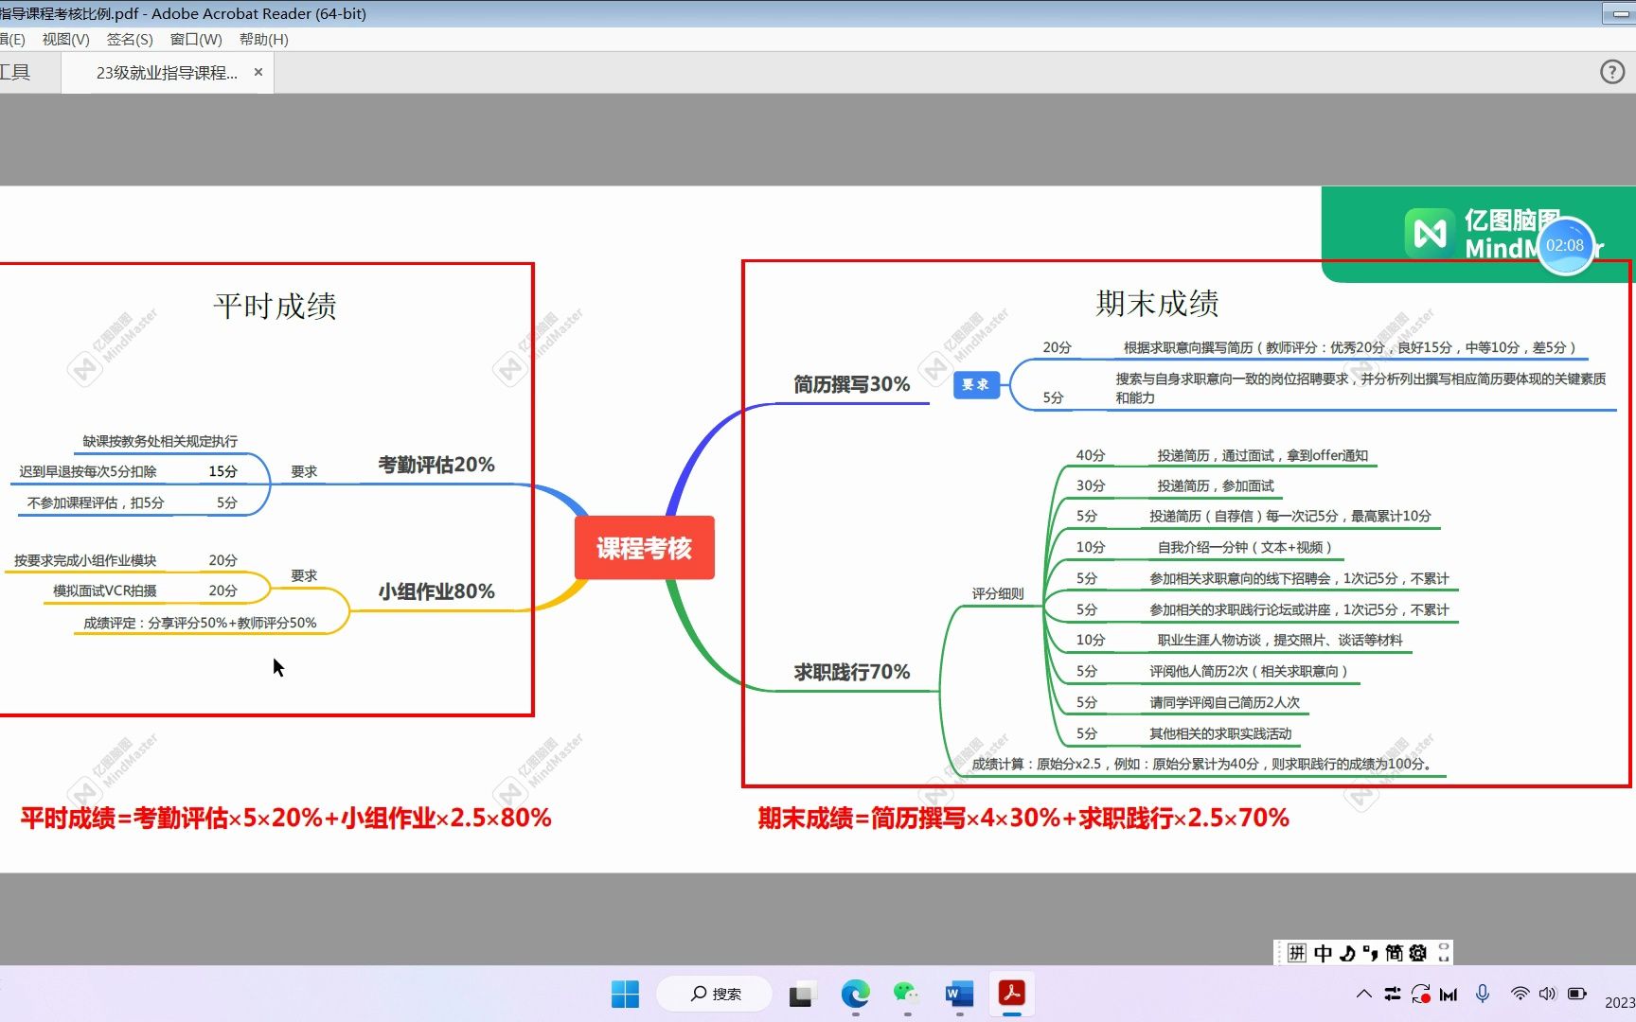Click the sliders settings tray icon
1636x1022 pixels.
point(1393,994)
